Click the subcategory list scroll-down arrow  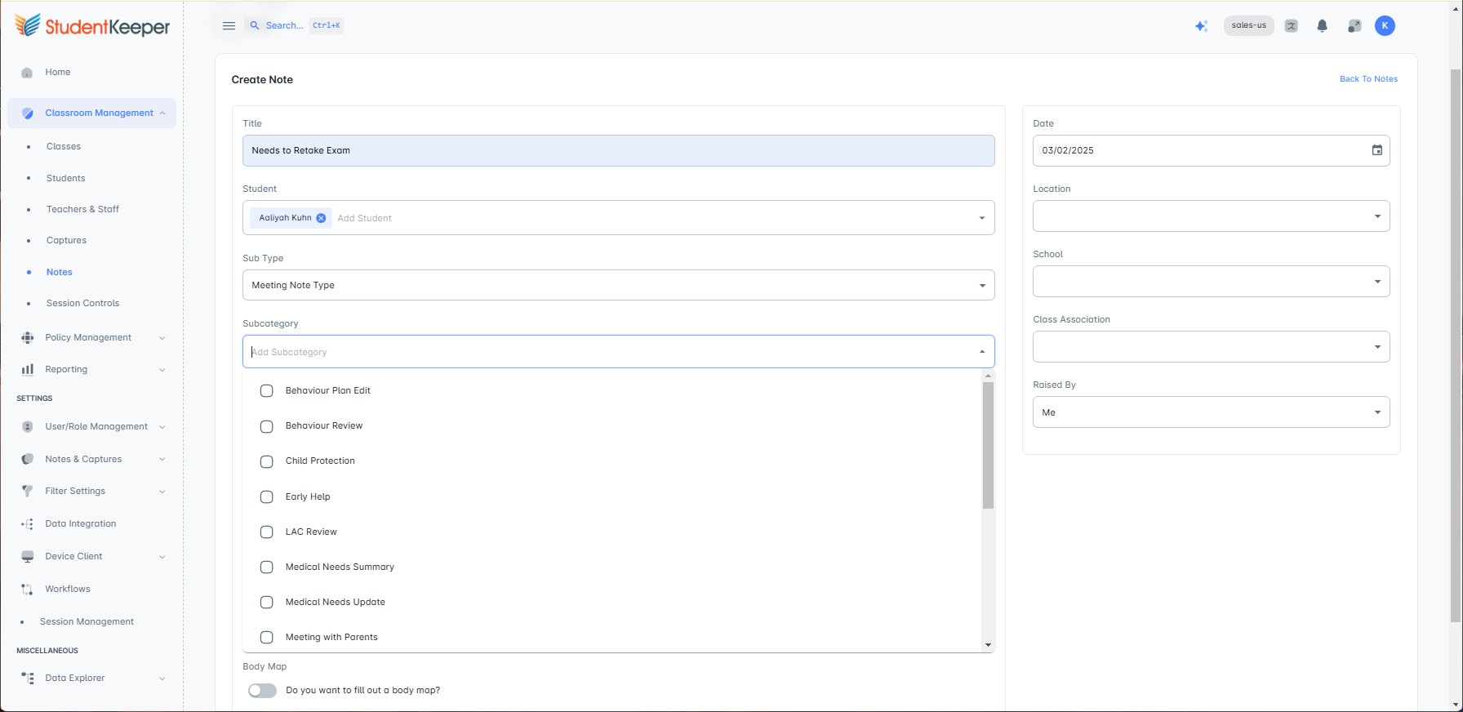coord(988,645)
